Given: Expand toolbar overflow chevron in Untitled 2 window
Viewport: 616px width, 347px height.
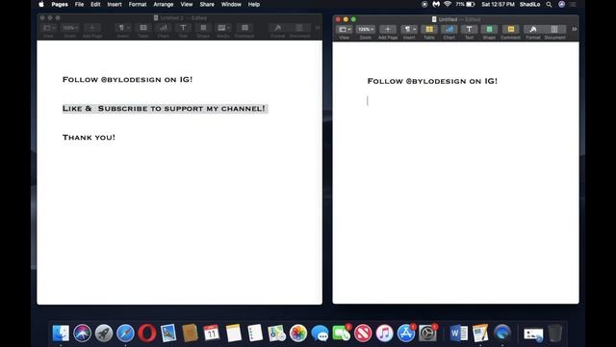Looking at the screenshot, I should 318,28.
